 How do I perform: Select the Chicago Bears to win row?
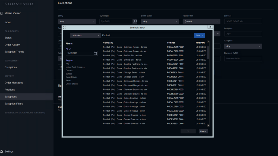125,77
